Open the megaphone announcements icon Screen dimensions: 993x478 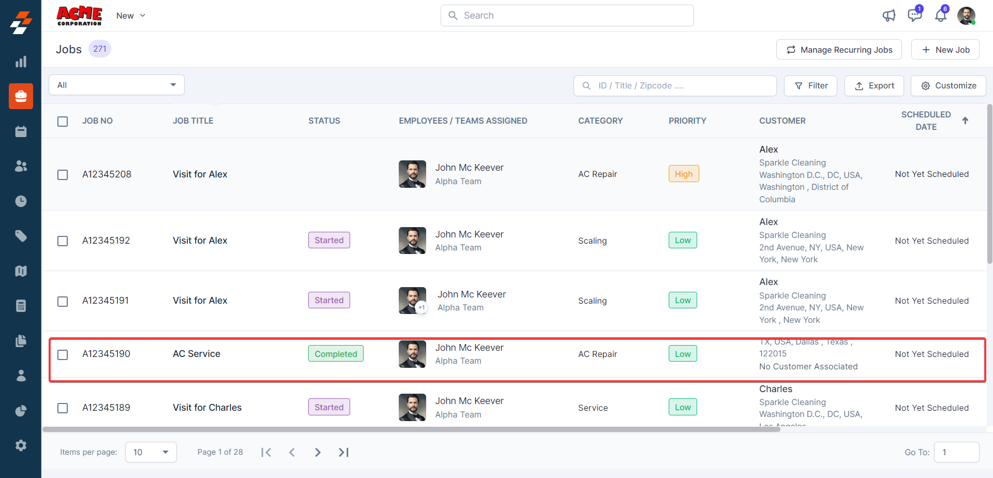coord(889,16)
